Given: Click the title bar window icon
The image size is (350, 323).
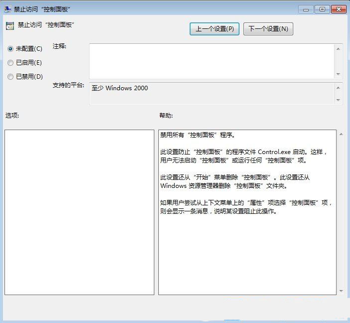Looking at the screenshot, I should click(7, 9).
